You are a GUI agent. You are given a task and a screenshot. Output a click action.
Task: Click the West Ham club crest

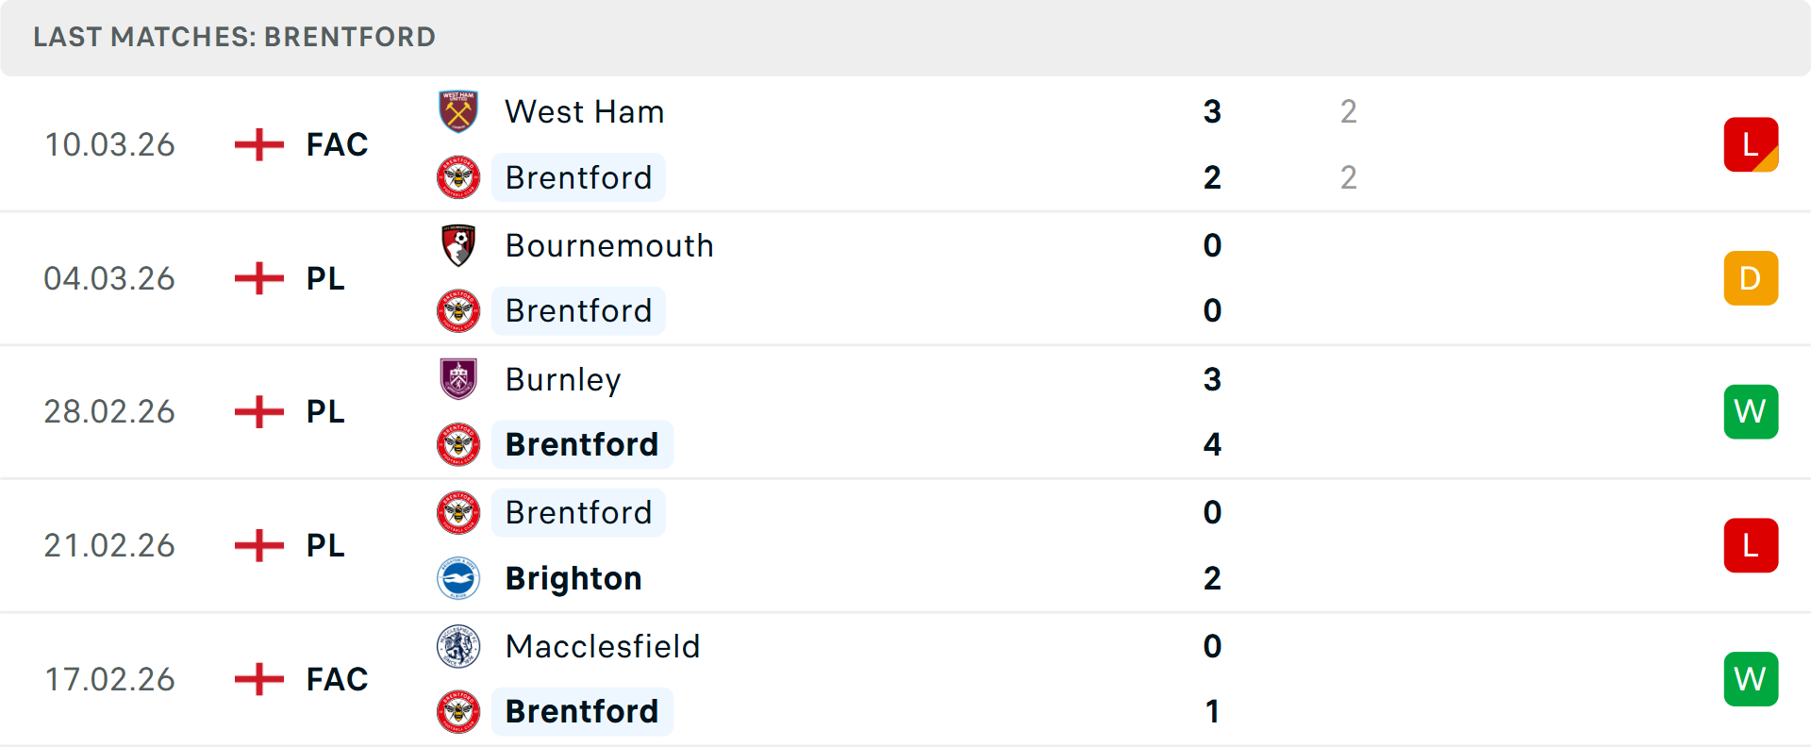click(458, 111)
